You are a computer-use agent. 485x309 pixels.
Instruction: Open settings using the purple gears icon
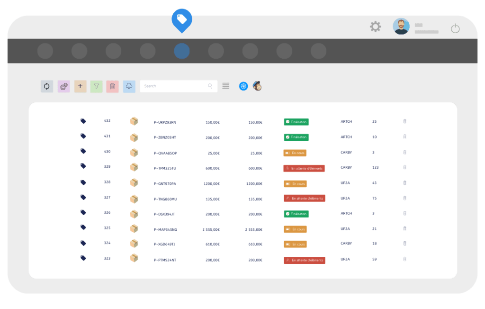pyautogui.click(x=63, y=86)
